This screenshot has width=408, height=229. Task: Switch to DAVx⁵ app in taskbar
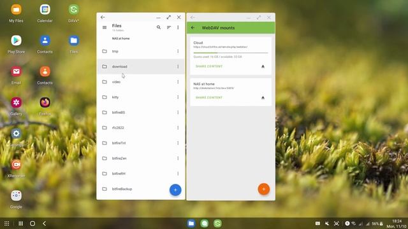pos(217,223)
